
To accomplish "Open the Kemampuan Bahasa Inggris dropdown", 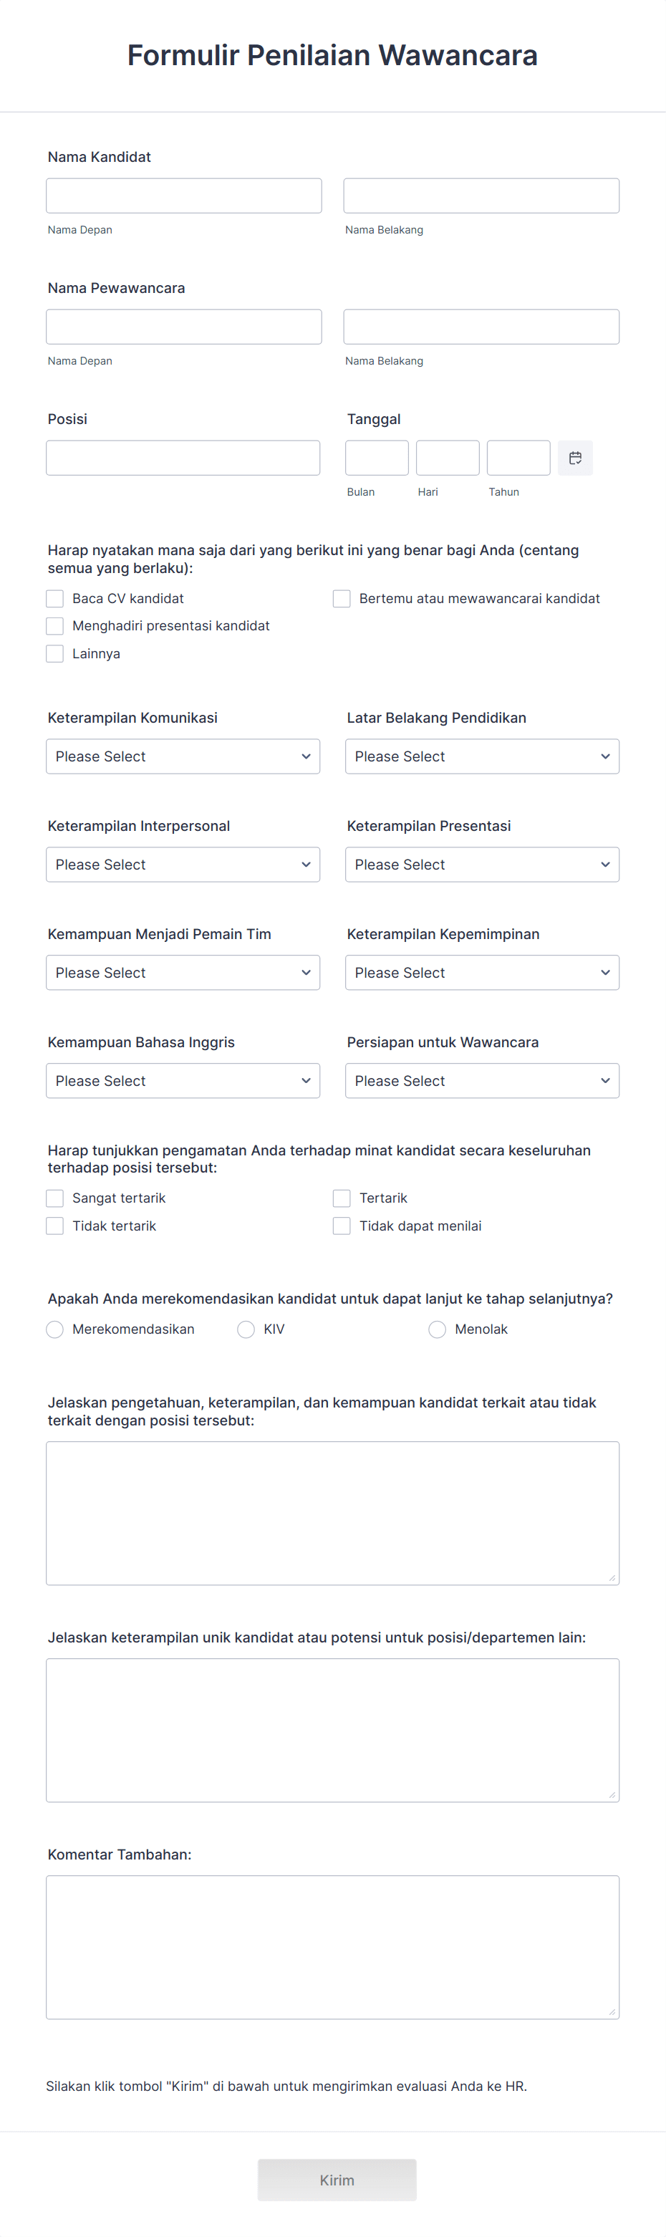I will click(x=183, y=1080).
